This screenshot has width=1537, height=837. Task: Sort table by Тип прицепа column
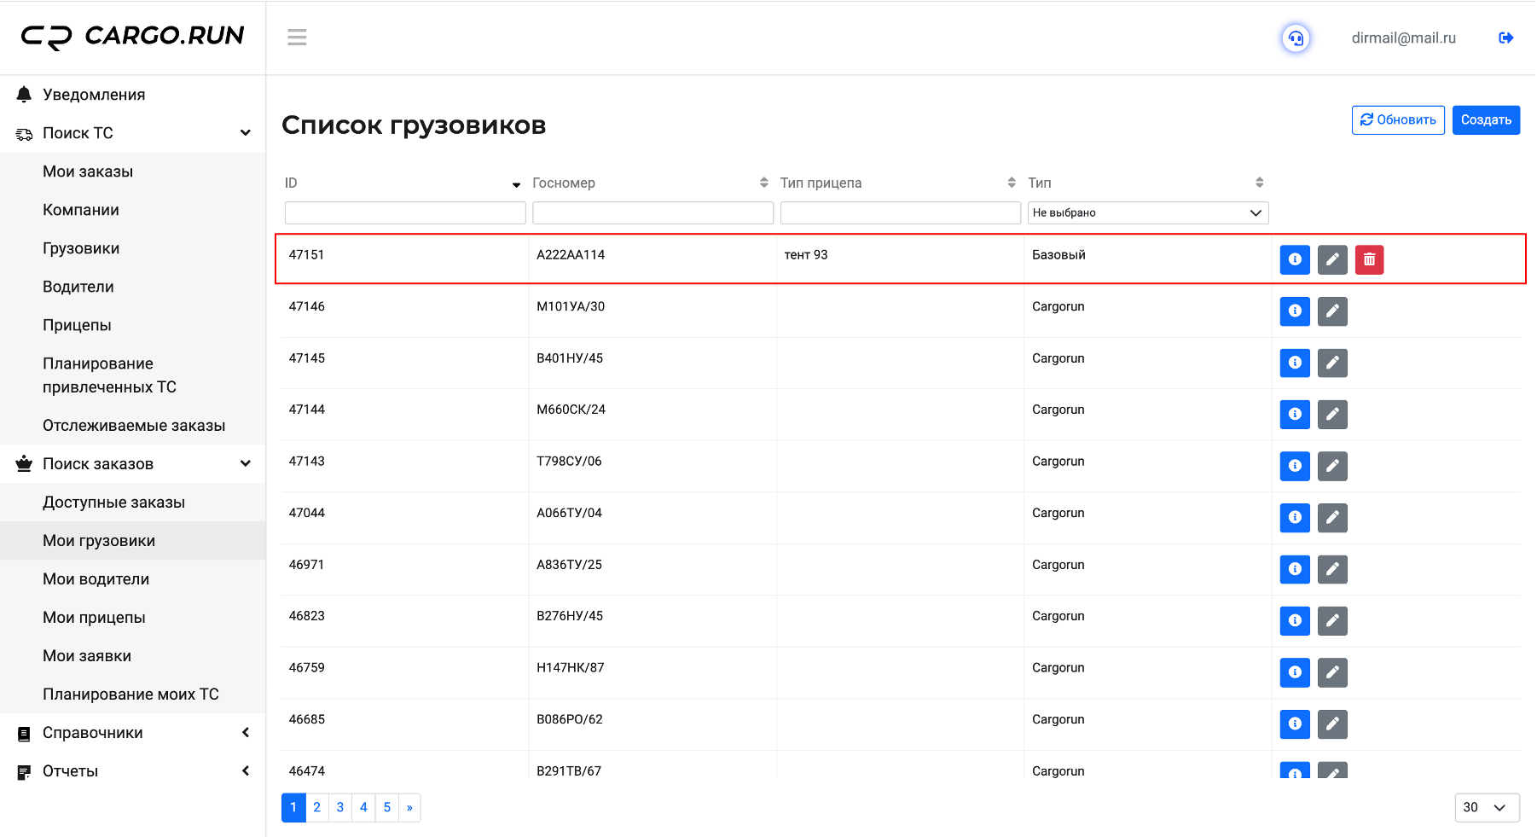[x=1012, y=183]
